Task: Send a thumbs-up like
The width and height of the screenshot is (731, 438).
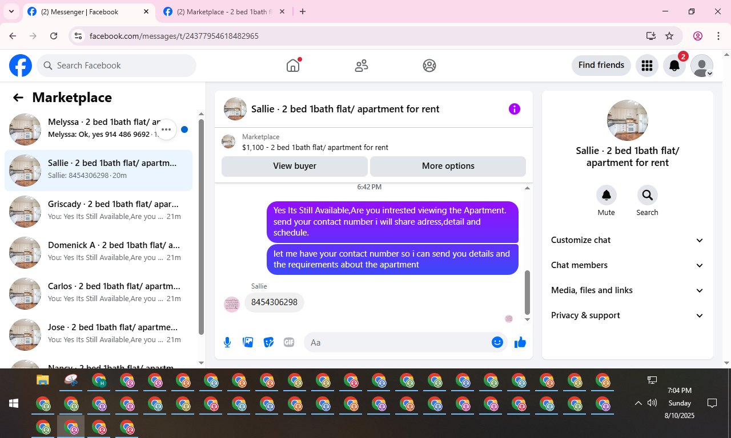Action: [x=520, y=342]
